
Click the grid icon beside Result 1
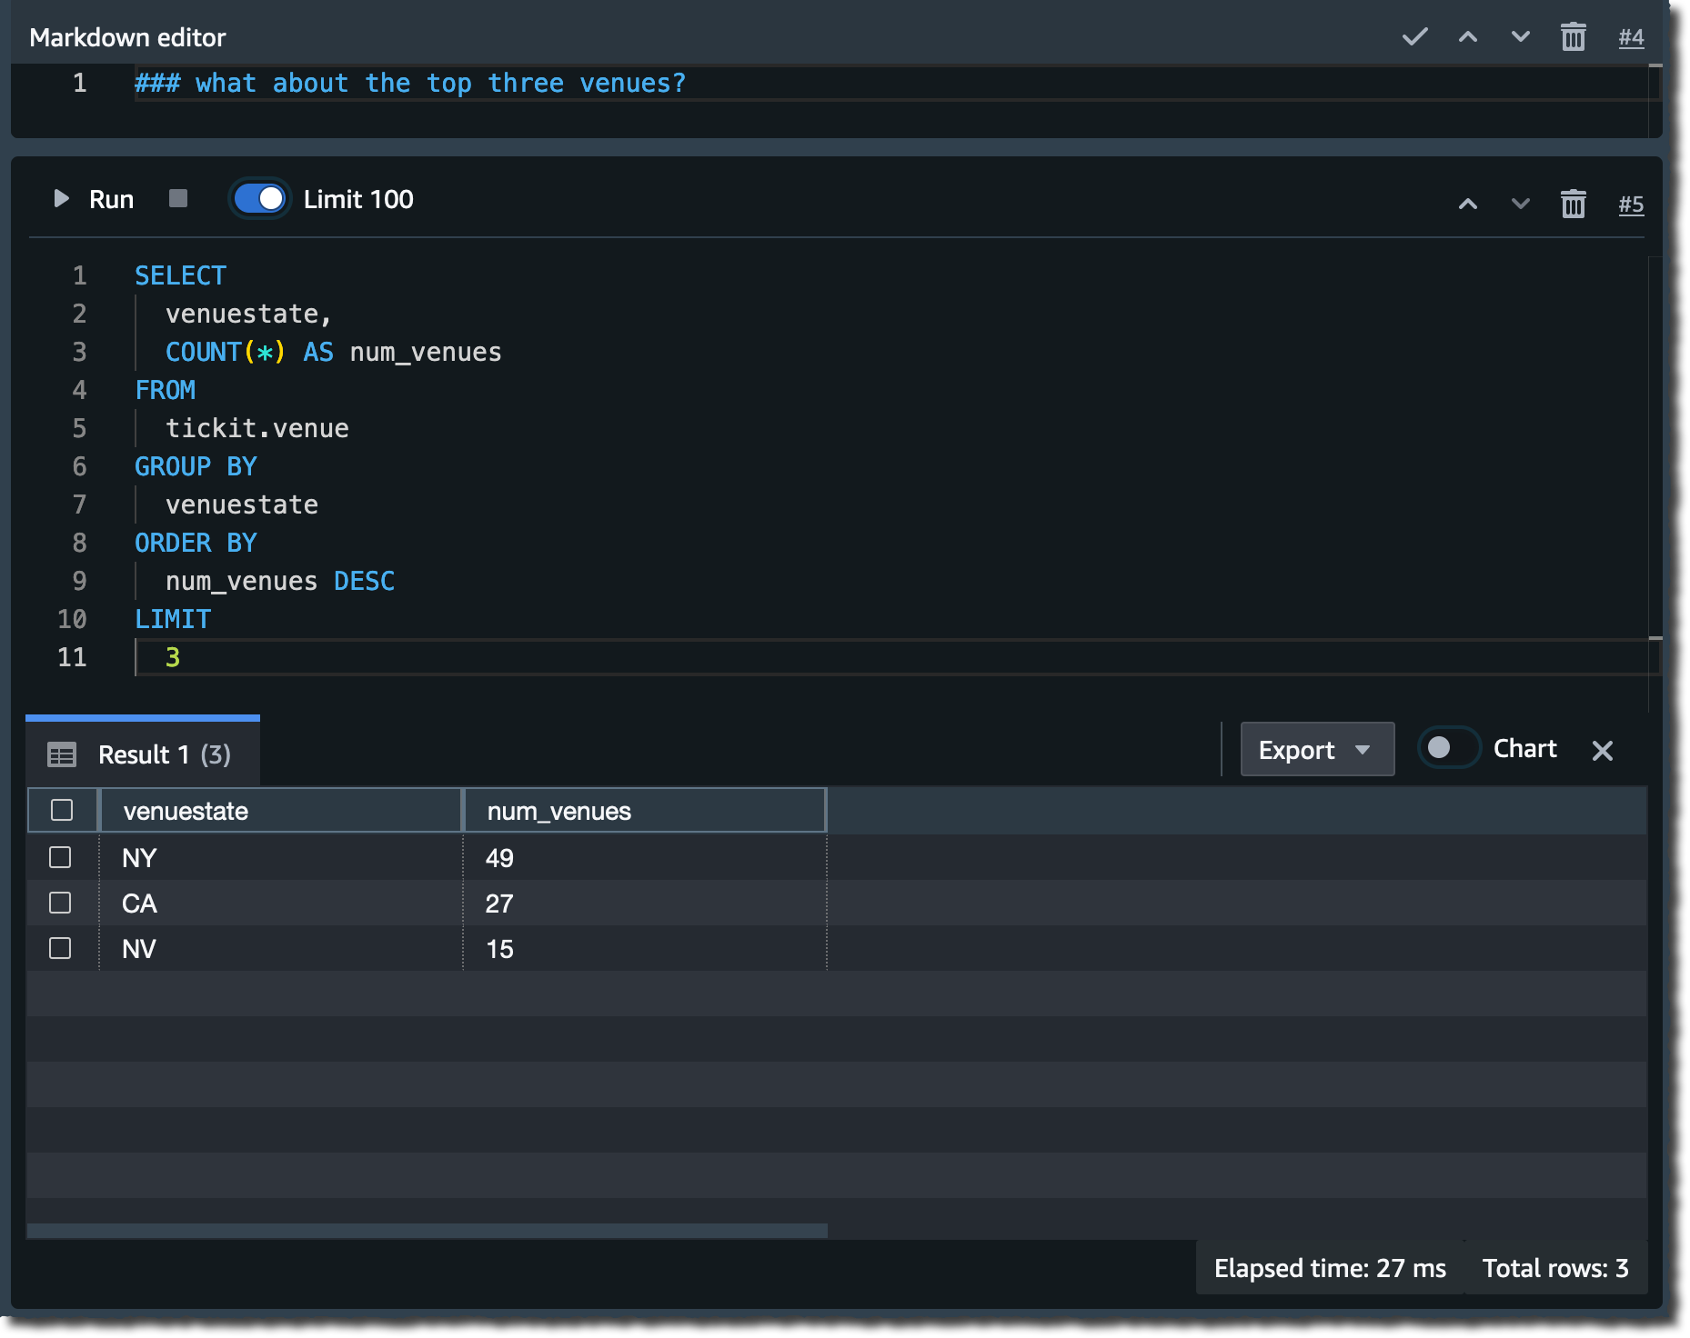pos(62,754)
